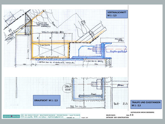The width and height of the screenshot is (165, 124).
Task: Click the hand-circled DRAUFSICHT annotation
Action: click(67, 88)
